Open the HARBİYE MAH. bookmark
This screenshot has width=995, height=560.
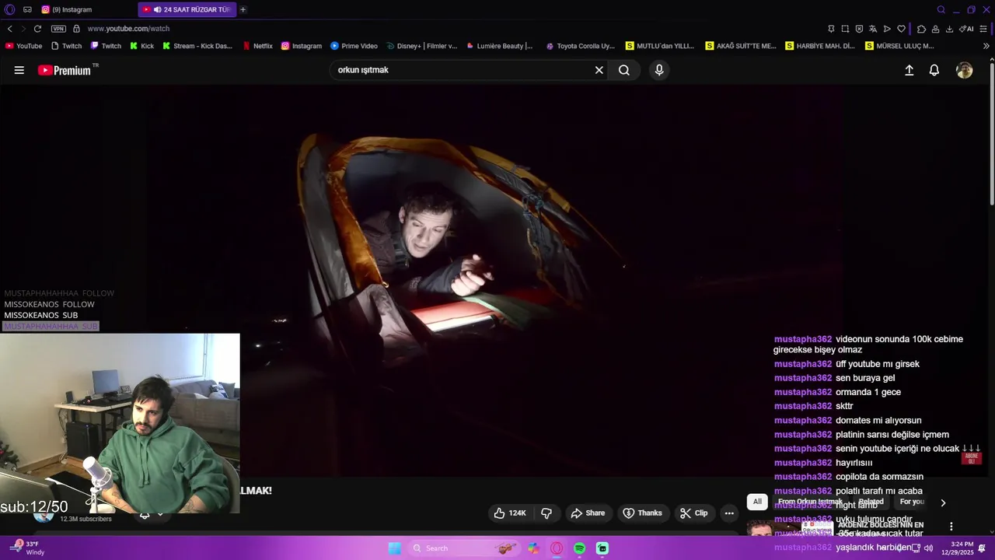click(x=820, y=46)
